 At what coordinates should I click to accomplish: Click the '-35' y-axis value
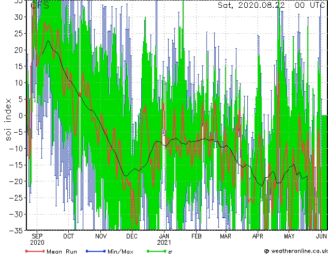pos(16,231)
